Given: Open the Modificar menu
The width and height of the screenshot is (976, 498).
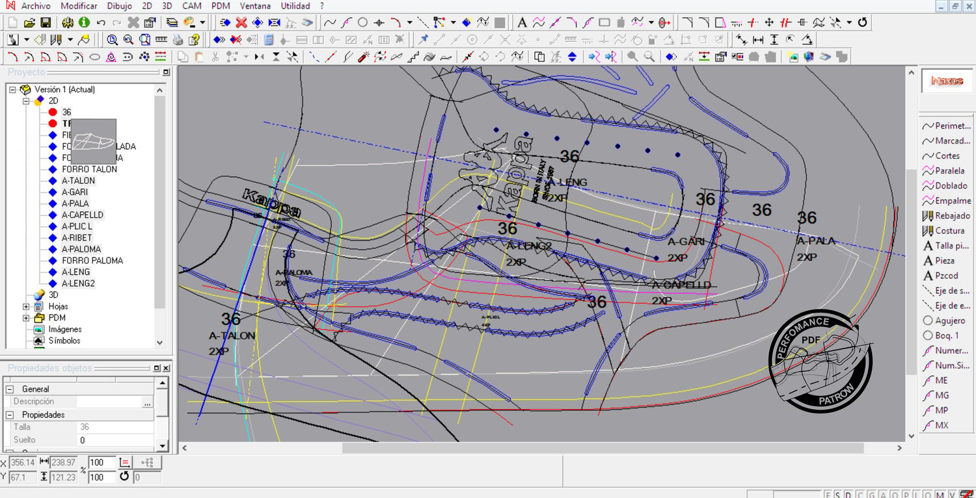Looking at the screenshot, I should click(79, 6).
